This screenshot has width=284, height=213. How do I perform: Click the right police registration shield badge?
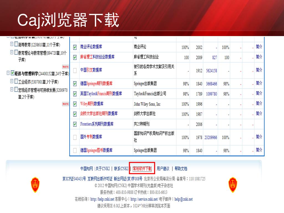click(233, 185)
